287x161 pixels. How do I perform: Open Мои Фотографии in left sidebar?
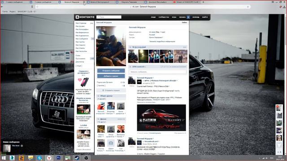coord(82,30)
